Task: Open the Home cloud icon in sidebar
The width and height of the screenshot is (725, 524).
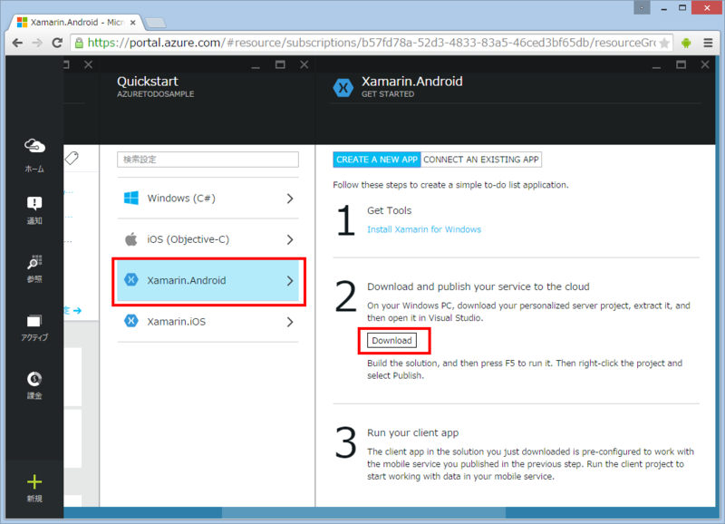Action: pos(34,146)
